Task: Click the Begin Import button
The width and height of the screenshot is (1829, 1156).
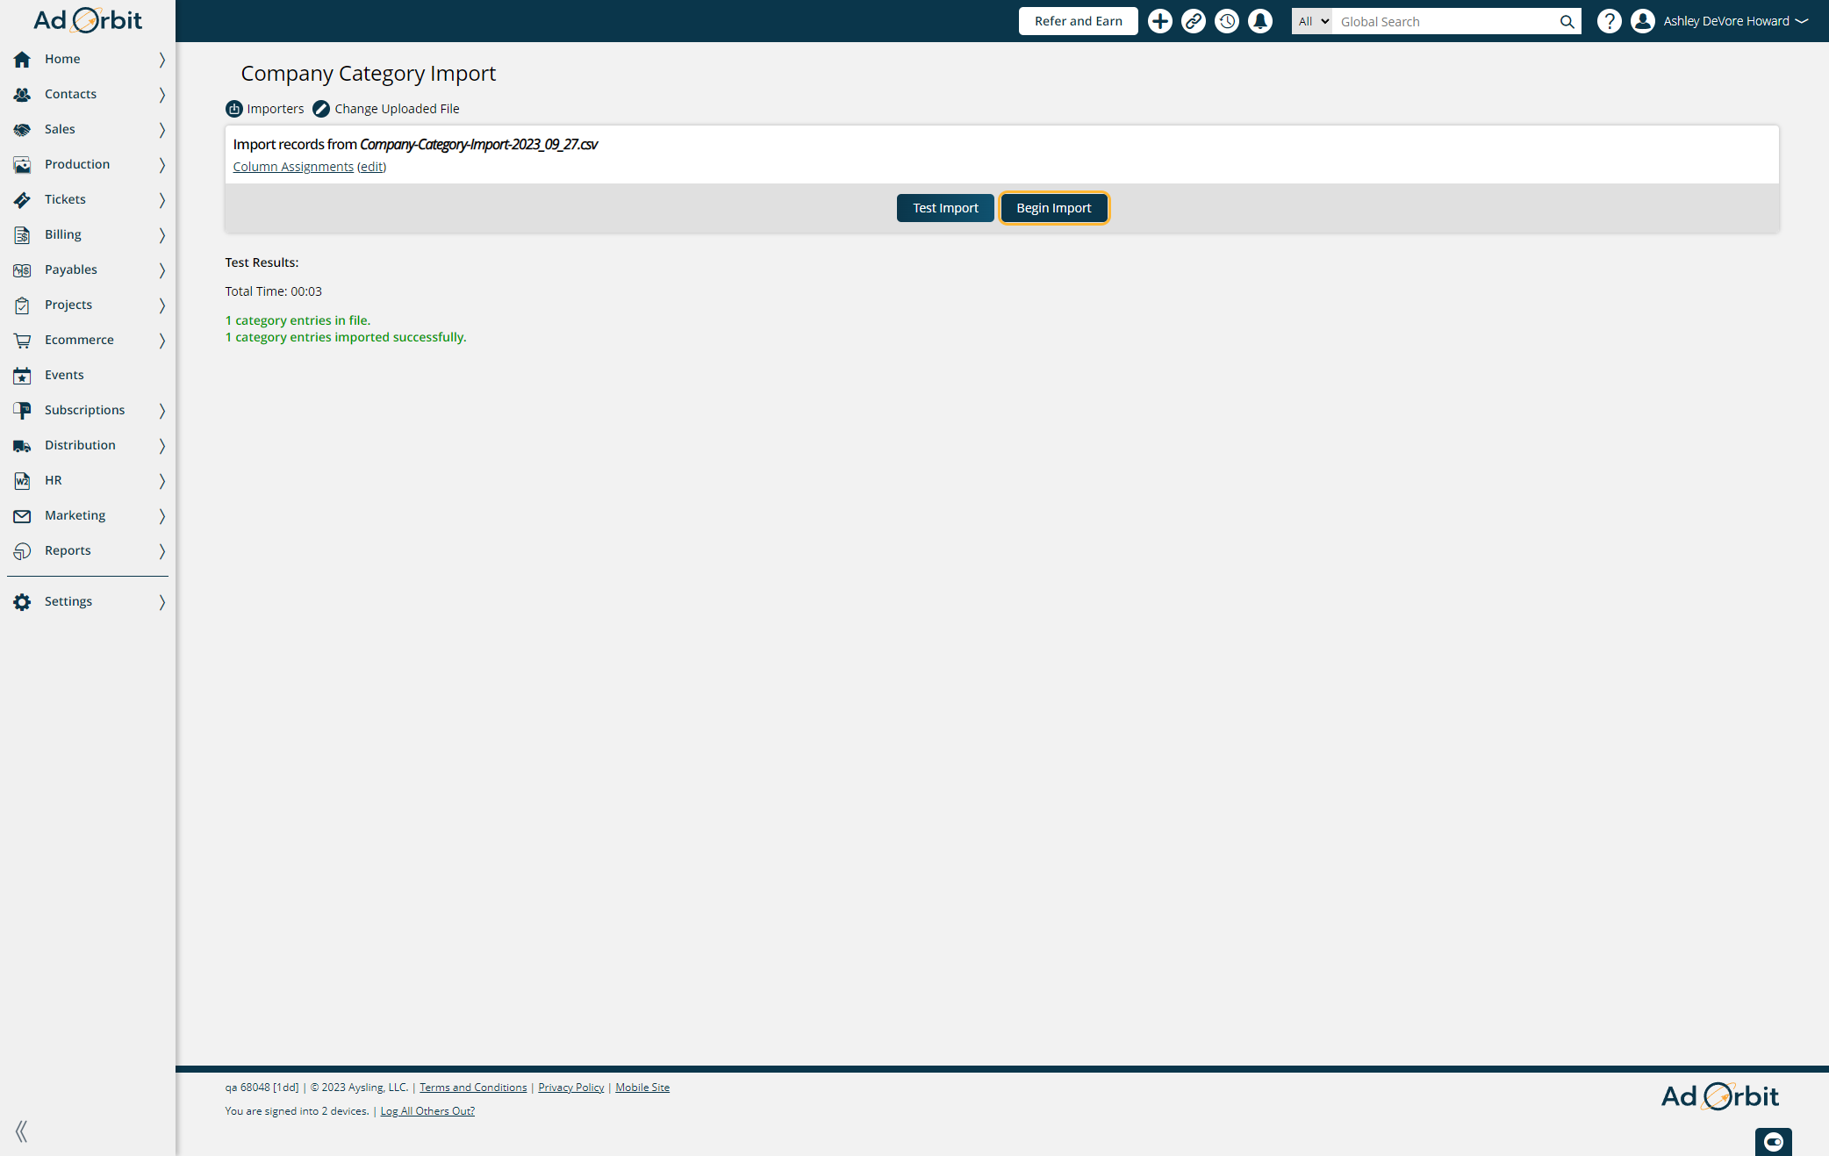Action: click(x=1054, y=208)
